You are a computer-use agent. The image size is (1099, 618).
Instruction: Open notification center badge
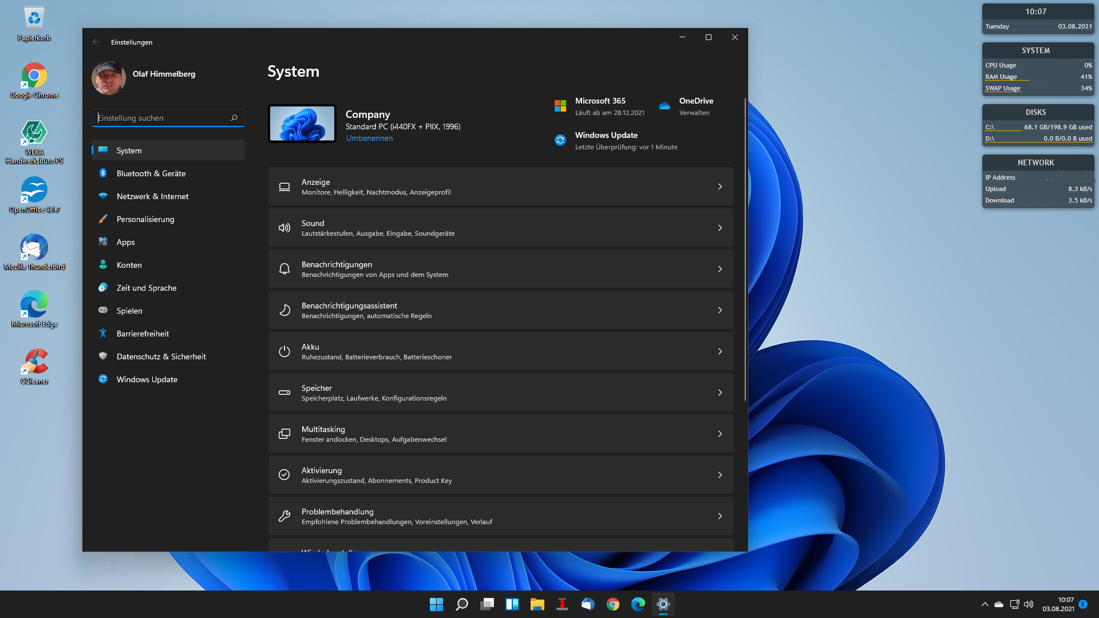pyautogui.click(x=1082, y=604)
